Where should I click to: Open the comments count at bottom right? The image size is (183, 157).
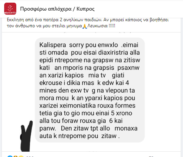[151, 157]
